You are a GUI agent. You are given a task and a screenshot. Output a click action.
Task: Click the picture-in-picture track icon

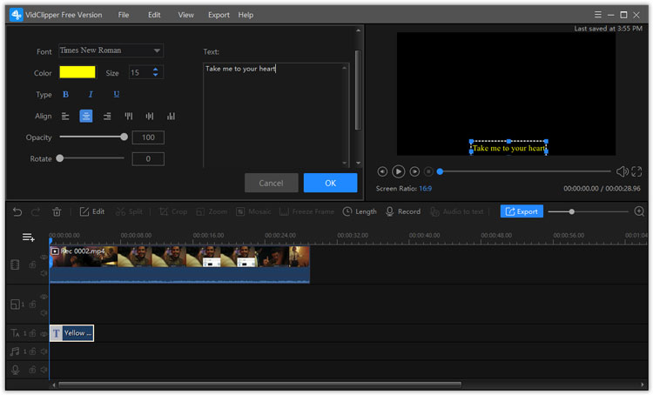point(15,305)
